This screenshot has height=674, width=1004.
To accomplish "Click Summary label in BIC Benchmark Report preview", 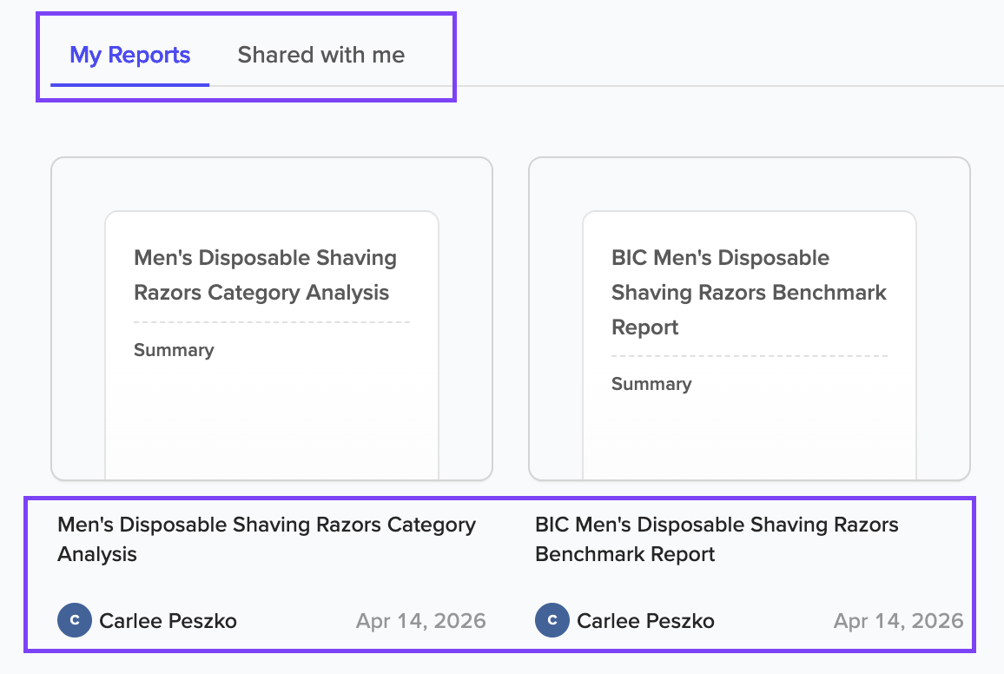I will [652, 384].
